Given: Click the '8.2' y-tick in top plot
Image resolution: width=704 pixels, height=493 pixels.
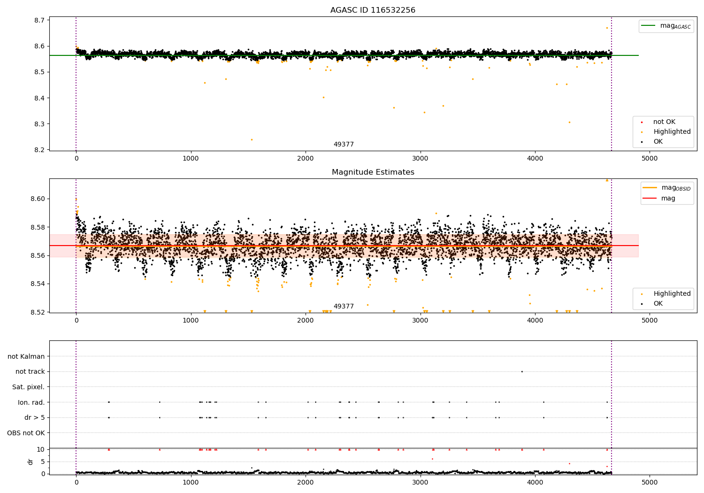Looking at the screenshot, I should pyautogui.click(x=39, y=150).
